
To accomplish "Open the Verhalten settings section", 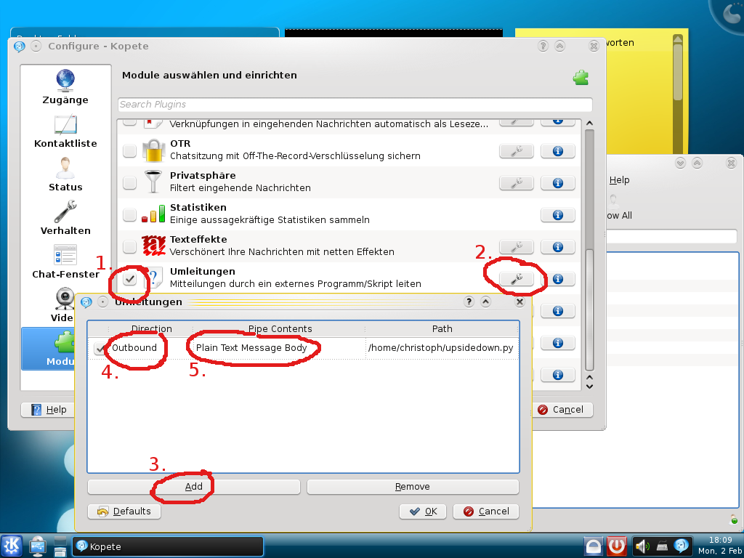I will (65, 218).
